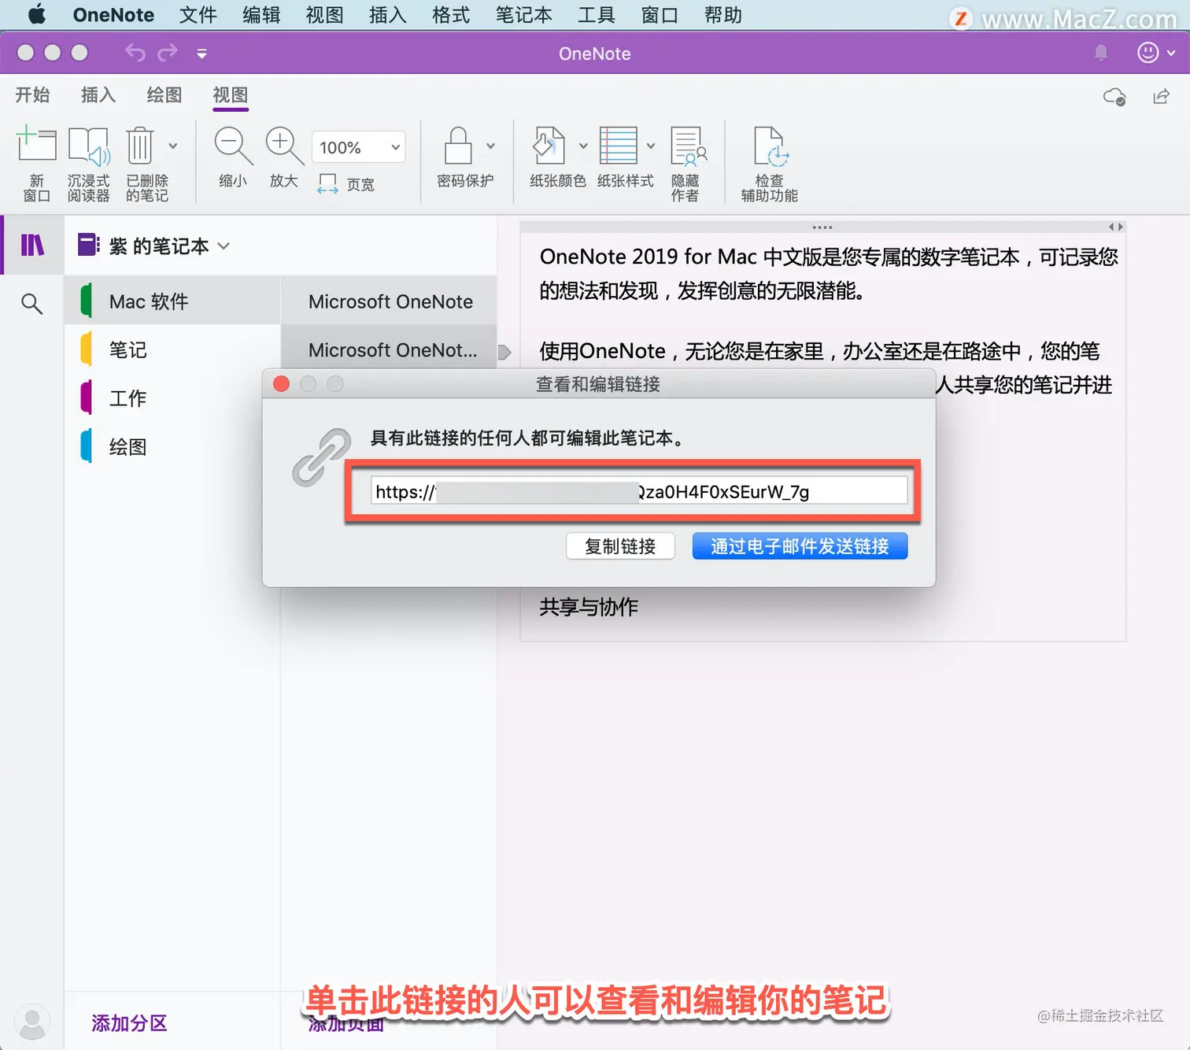1190x1050 pixels.
Task: Open the 文件 menu
Action: (198, 15)
